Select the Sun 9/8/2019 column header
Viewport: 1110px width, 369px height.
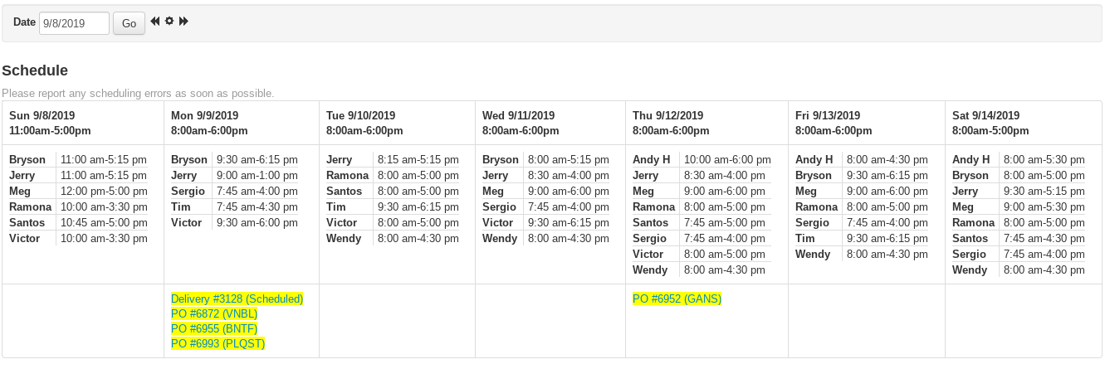[42, 115]
